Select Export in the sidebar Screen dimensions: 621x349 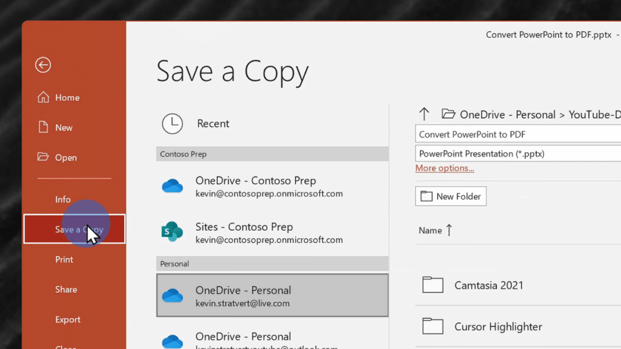68,319
